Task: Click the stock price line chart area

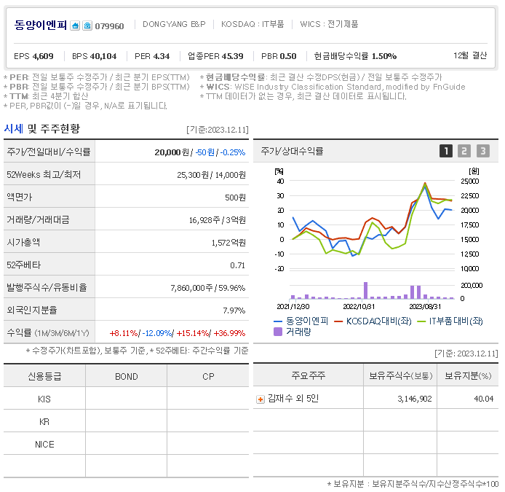Action: (x=372, y=224)
